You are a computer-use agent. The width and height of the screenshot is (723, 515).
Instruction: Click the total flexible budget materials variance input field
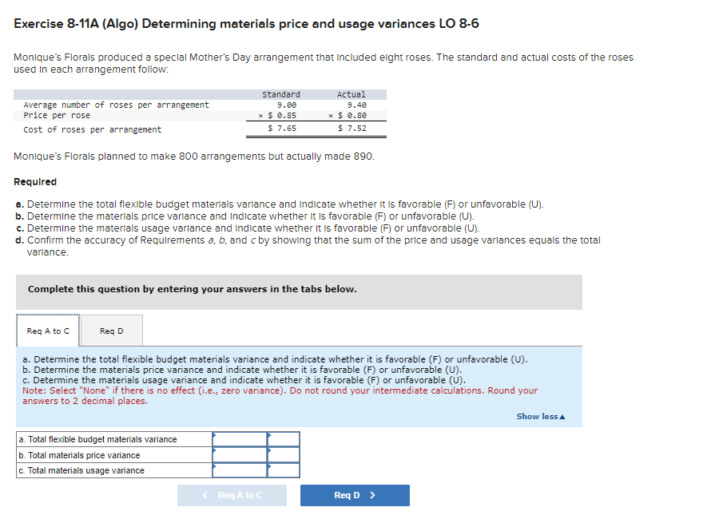click(x=238, y=440)
